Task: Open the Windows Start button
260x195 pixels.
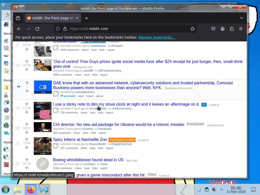Action: (6, 189)
